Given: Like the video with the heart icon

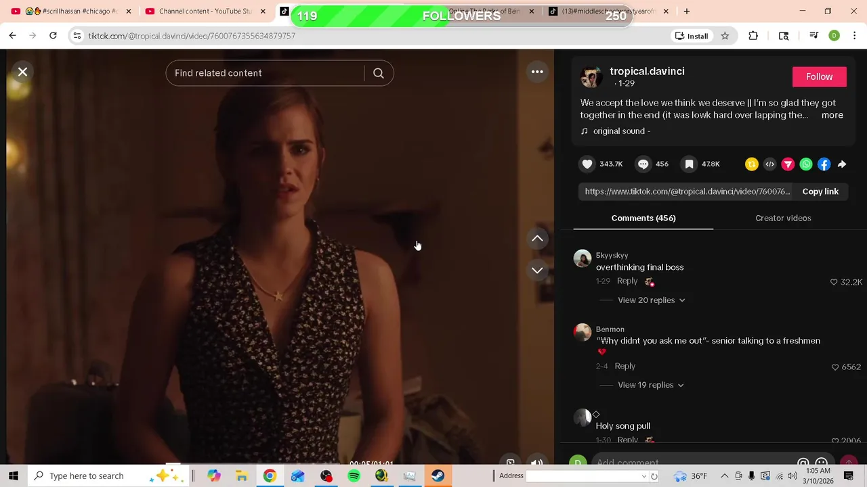Looking at the screenshot, I should [x=587, y=164].
